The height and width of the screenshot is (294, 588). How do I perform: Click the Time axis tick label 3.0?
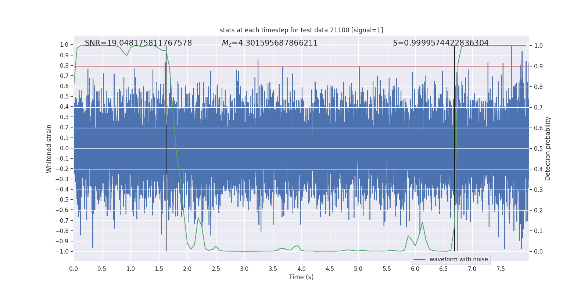(244, 269)
